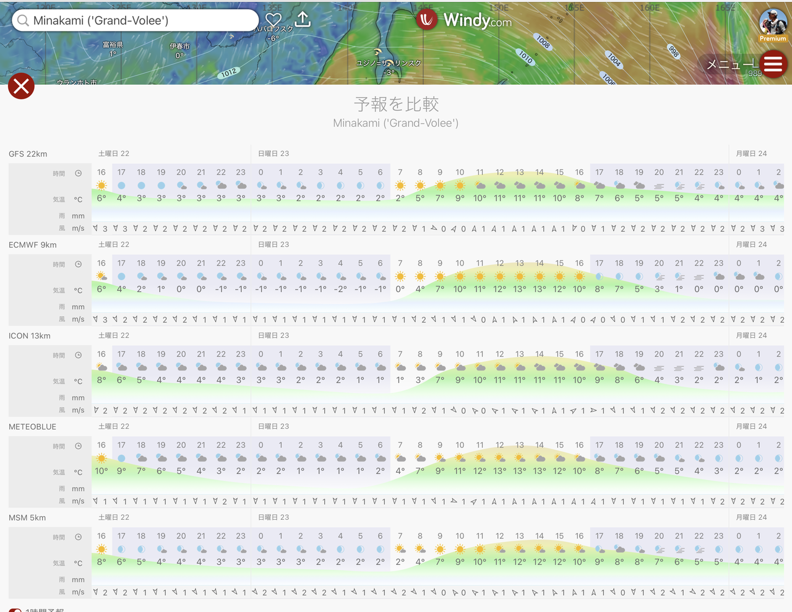
Task: Click the 予報を比較 heading
Action: pos(396,103)
